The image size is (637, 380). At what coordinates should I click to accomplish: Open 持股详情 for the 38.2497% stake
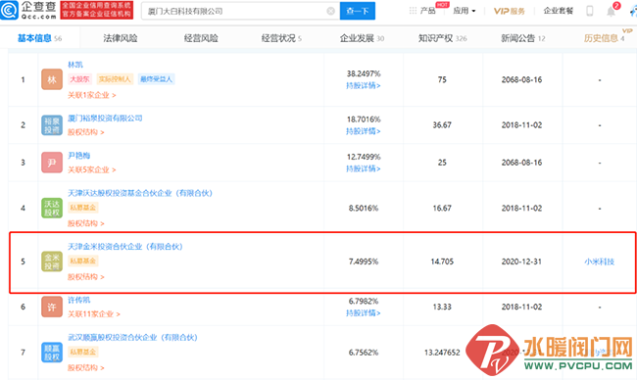tap(364, 85)
